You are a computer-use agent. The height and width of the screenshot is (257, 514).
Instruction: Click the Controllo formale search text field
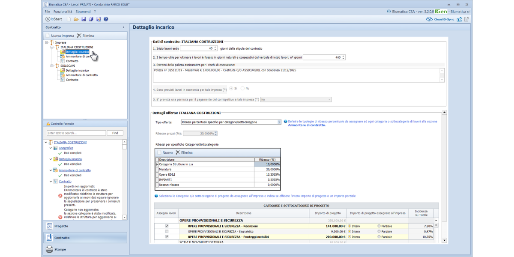76,133
